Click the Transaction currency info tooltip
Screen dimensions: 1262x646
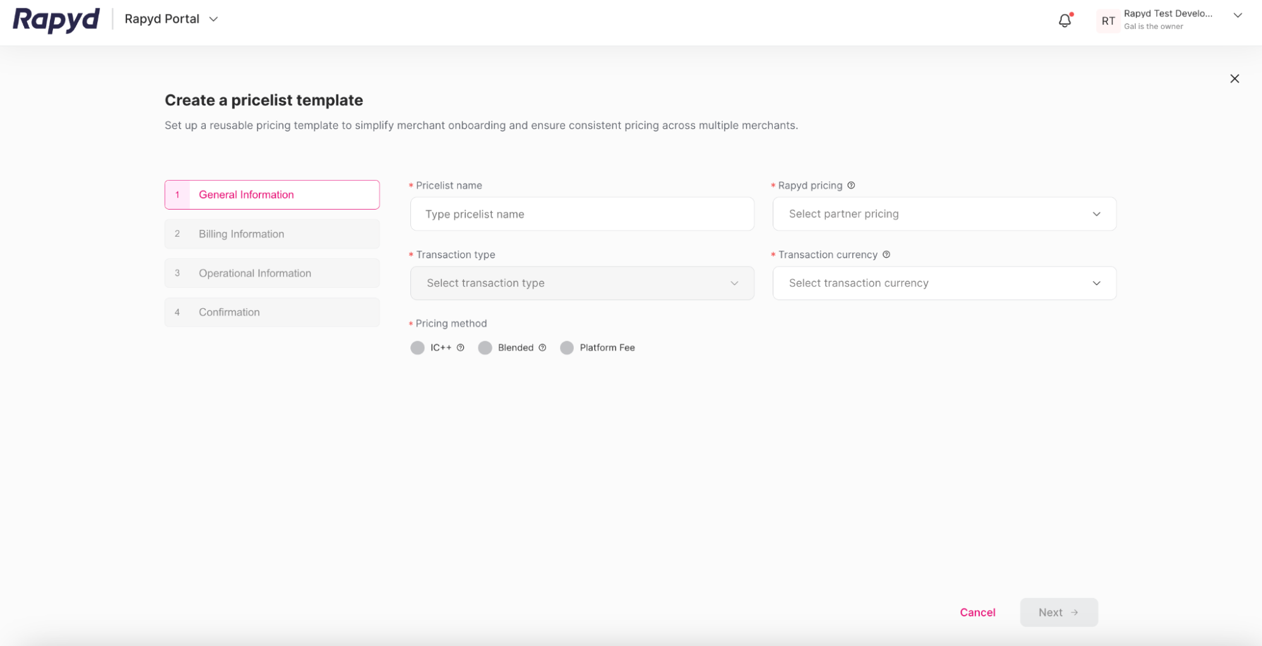pos(886,254)
